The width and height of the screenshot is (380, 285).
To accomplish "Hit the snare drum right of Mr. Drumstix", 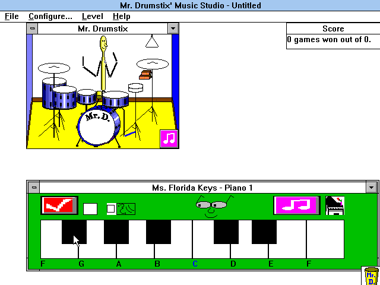I will [x=115, y=99].
